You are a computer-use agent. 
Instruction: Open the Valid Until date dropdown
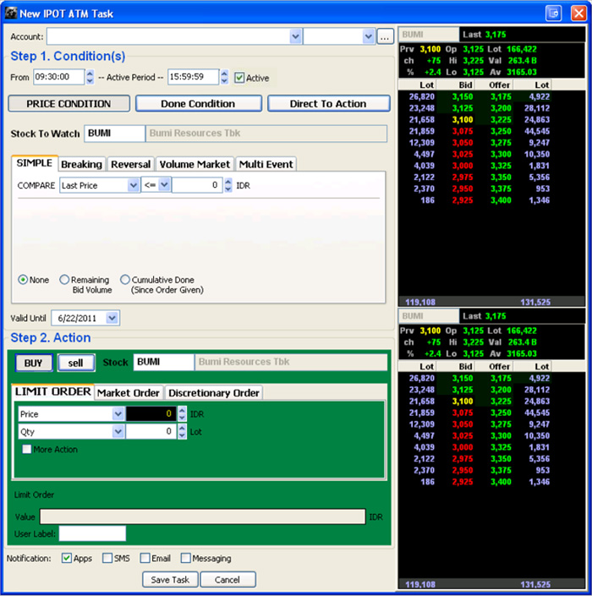pos(112,318)
